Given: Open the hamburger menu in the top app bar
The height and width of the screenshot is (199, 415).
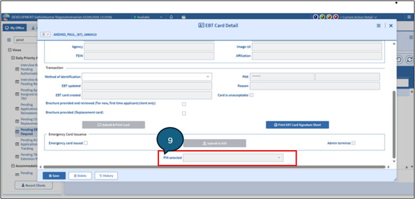Looking at the screenshot, I should click(x=409, y=17).
